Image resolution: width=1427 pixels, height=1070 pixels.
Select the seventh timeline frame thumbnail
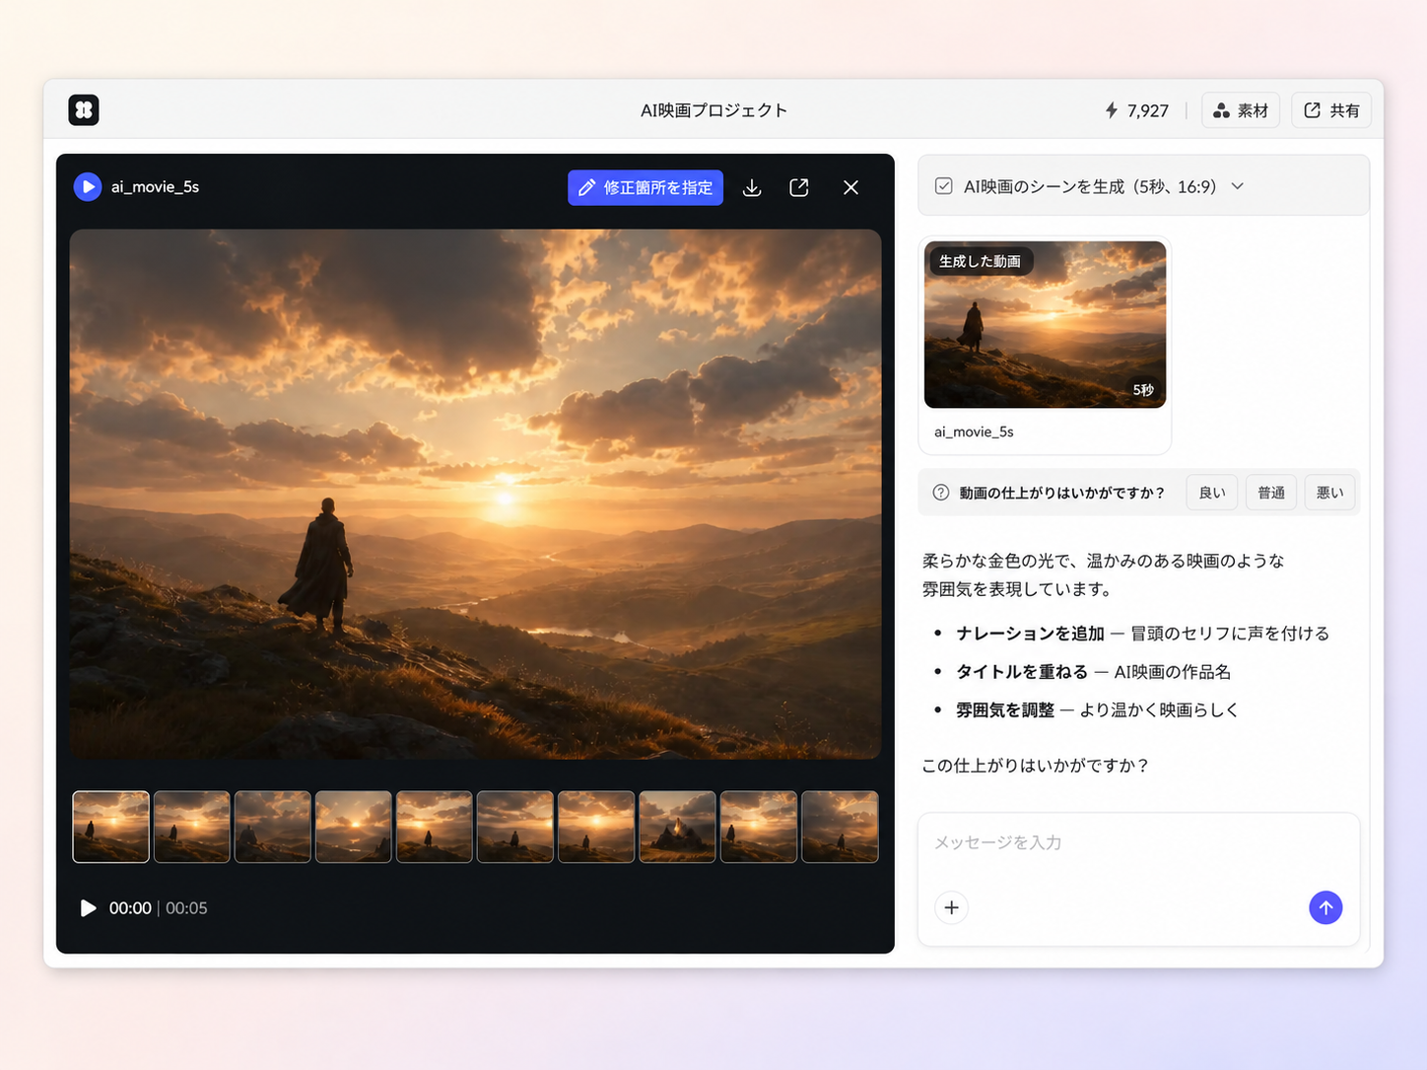596,827
